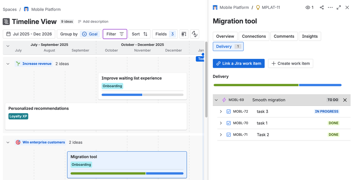Click the Smooth migration work item title
The width and height of the screenshot is (352, 180).
tap(269, 100)
